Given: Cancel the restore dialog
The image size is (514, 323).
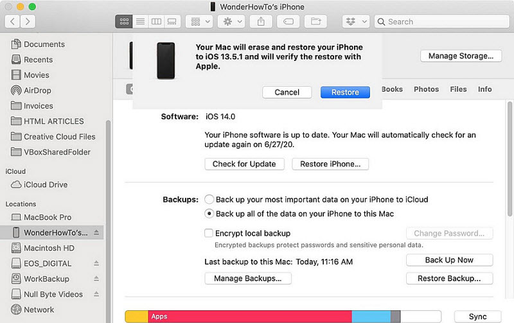Looking at the screenshot, I should [287, 92].
